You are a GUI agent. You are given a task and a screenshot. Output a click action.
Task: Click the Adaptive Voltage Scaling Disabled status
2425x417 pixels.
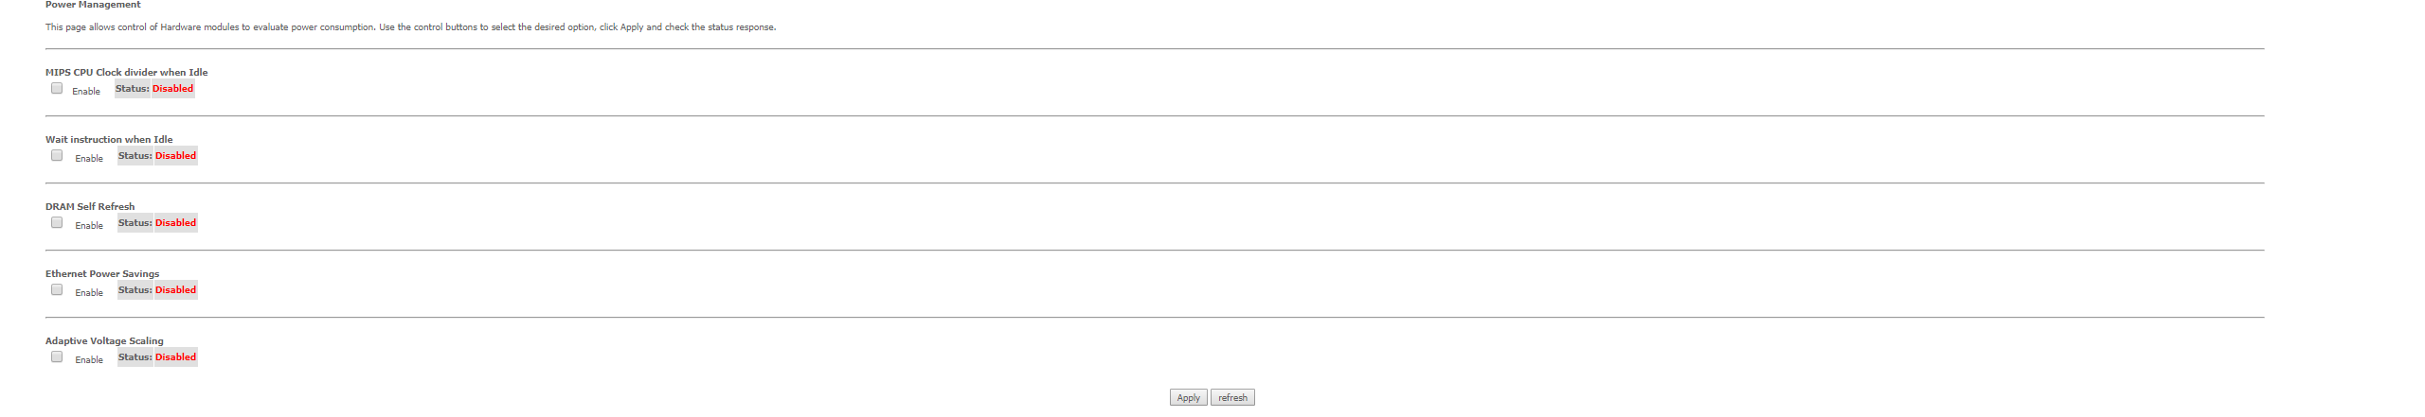click(175, 357)
